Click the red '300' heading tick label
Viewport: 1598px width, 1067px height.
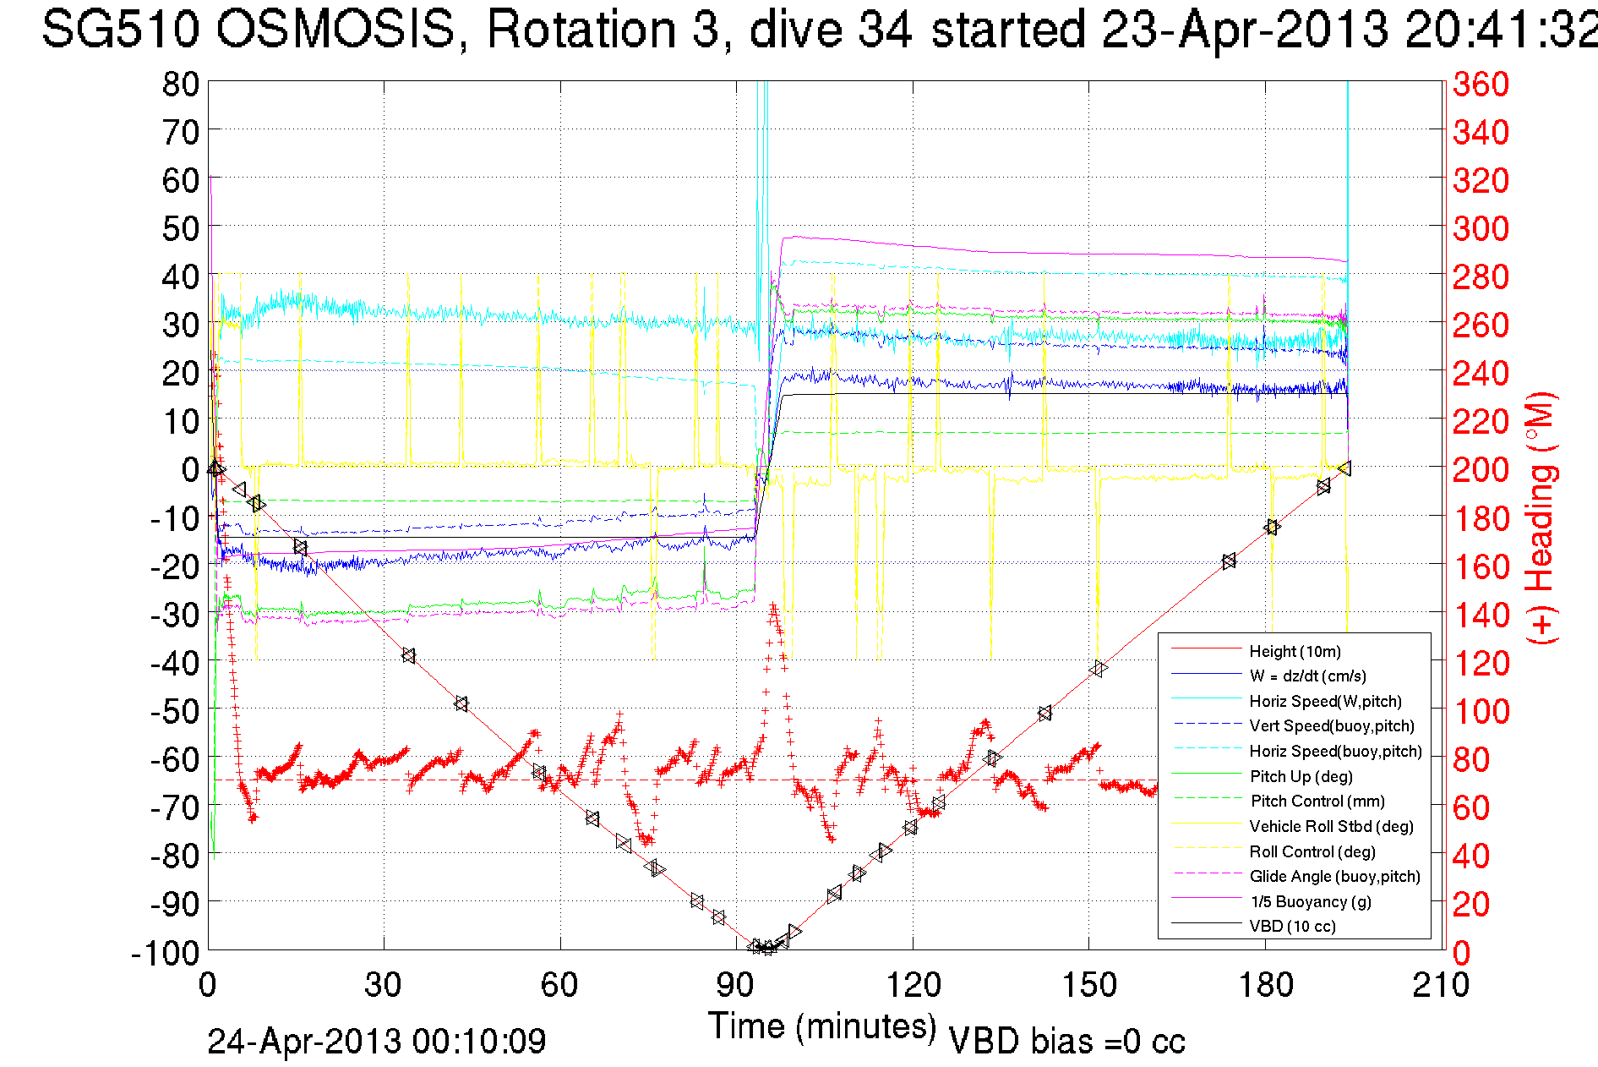coord(1481,228)
